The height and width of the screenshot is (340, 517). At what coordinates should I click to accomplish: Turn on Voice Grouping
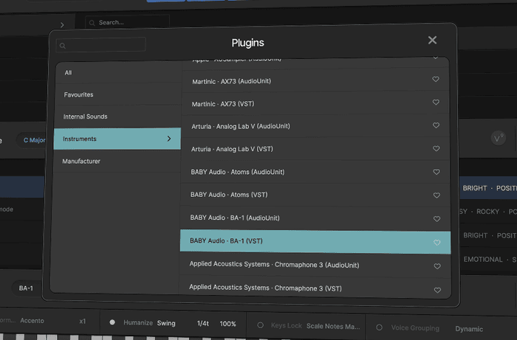click(378, 327)
